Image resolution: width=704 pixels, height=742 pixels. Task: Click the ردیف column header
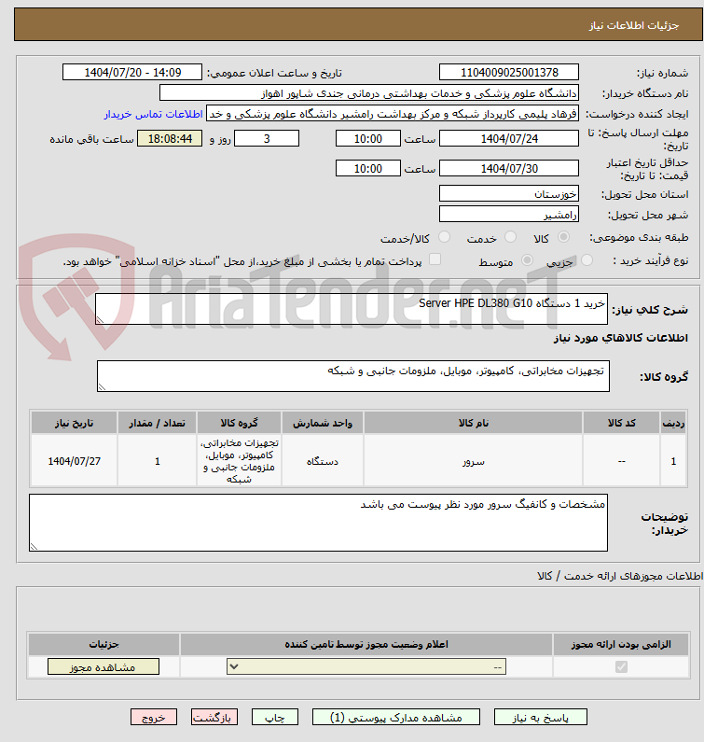[x=673, y=423]
